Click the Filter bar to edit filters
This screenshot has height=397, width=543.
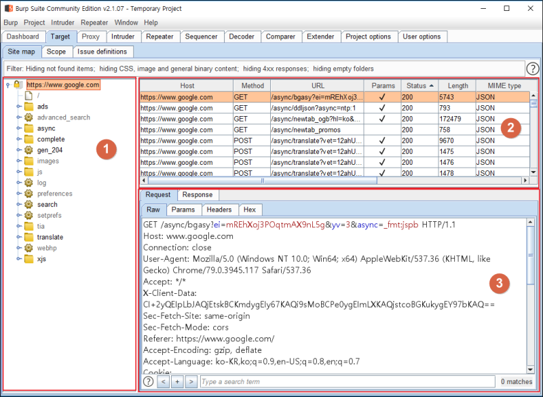(x=265, y=69)
